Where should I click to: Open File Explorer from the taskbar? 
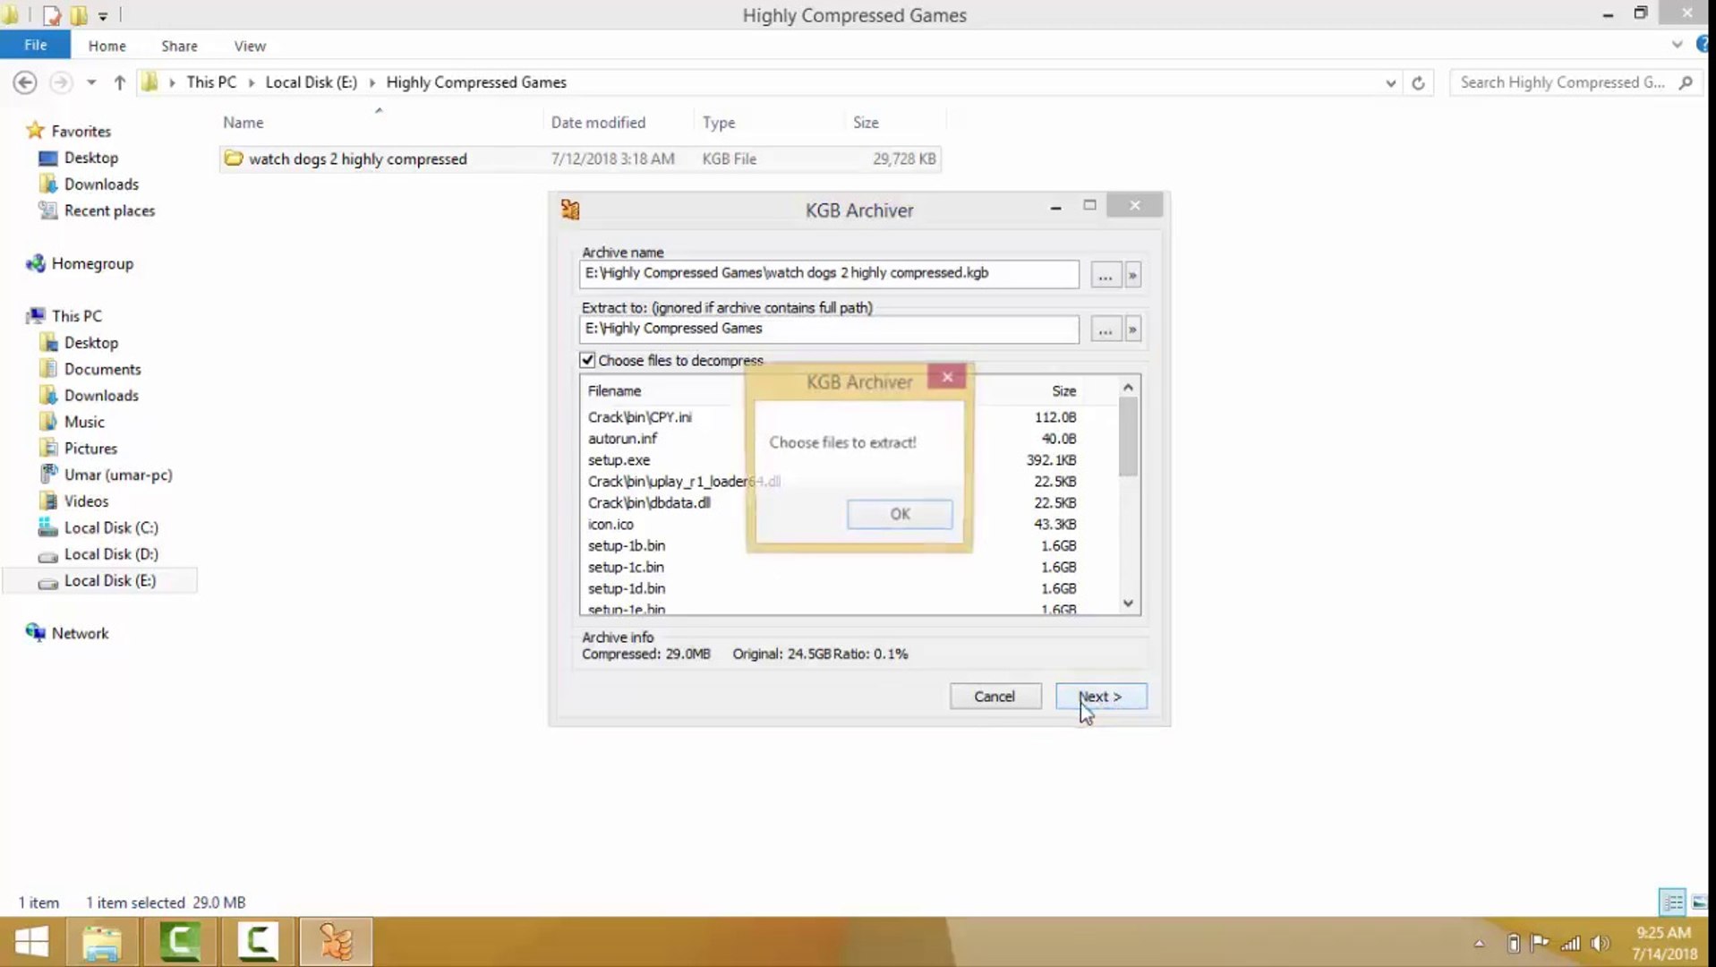click(101, 942)
